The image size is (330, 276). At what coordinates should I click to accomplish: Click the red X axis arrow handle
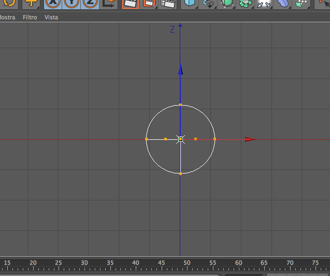click(250, 139)
